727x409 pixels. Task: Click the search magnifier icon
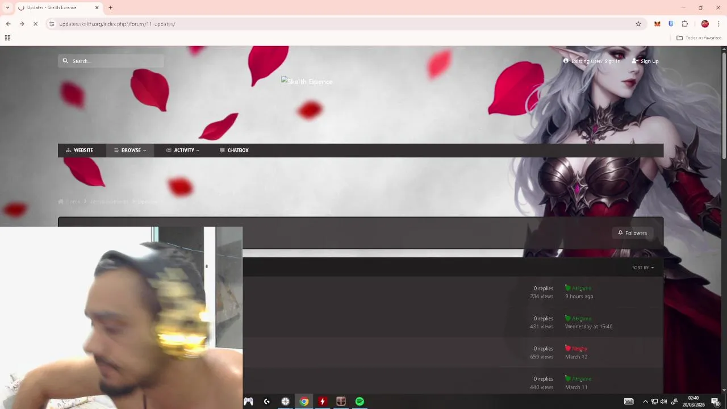click(65, 61)
